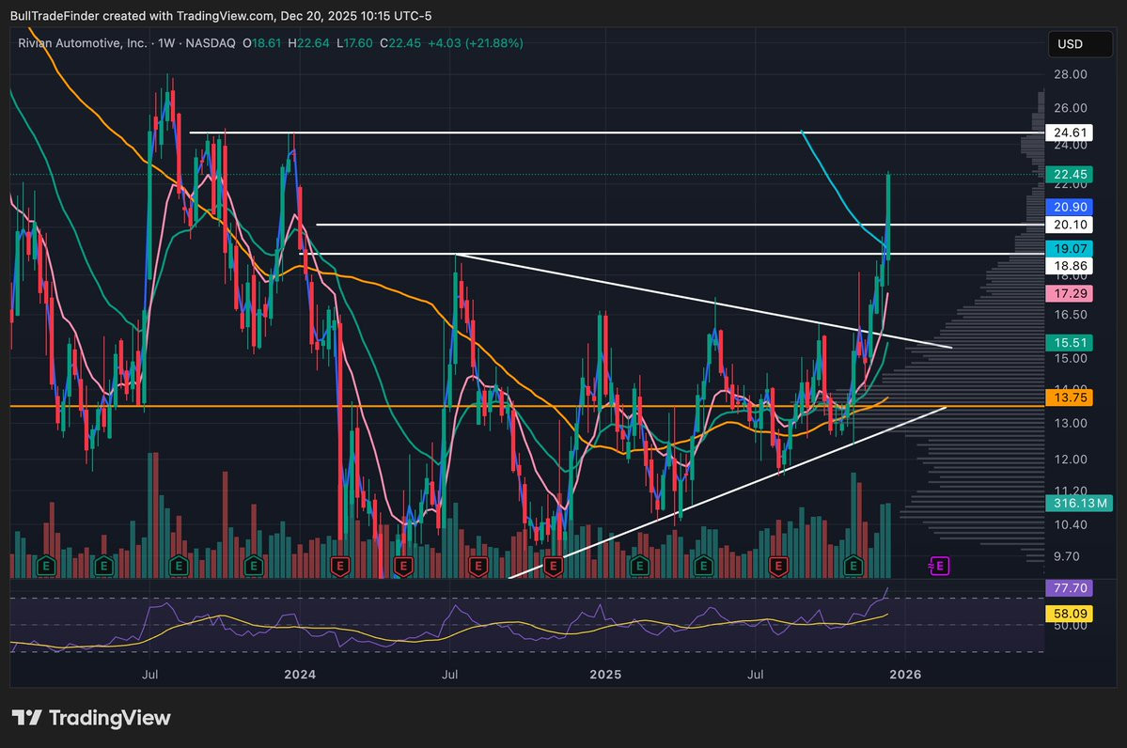Click the 26.00 price axis tick
The height and width of the screenshot is (748, 1127).
coord(1071,108)
